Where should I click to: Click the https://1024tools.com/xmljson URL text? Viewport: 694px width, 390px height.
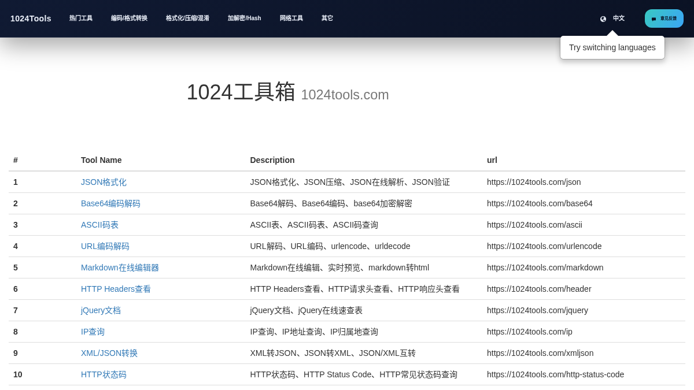[x=540, y=353]
